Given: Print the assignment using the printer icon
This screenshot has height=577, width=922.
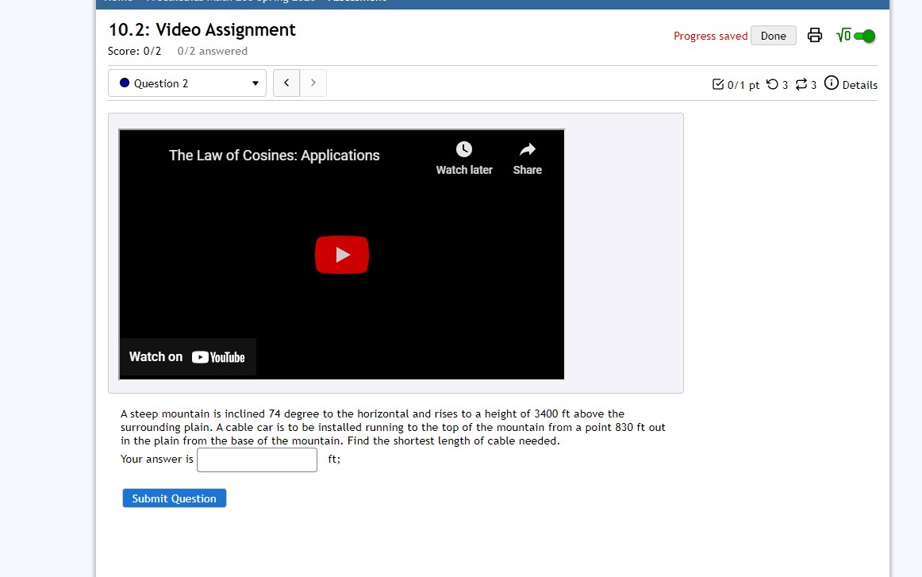Looking at the screenshot, I should [x=814, y=35].
